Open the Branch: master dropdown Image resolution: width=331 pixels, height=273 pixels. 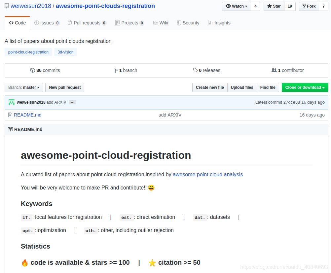[x=24, y=87]
